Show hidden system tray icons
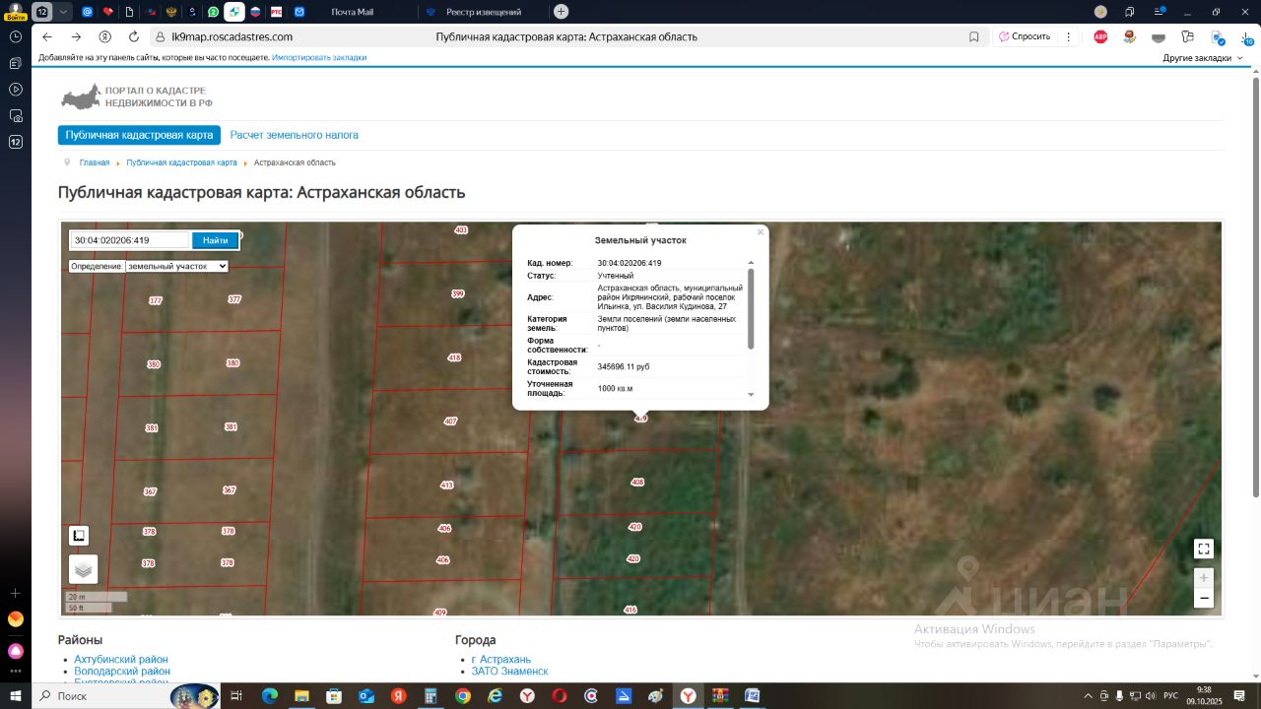 click(x=1088, y=696)
